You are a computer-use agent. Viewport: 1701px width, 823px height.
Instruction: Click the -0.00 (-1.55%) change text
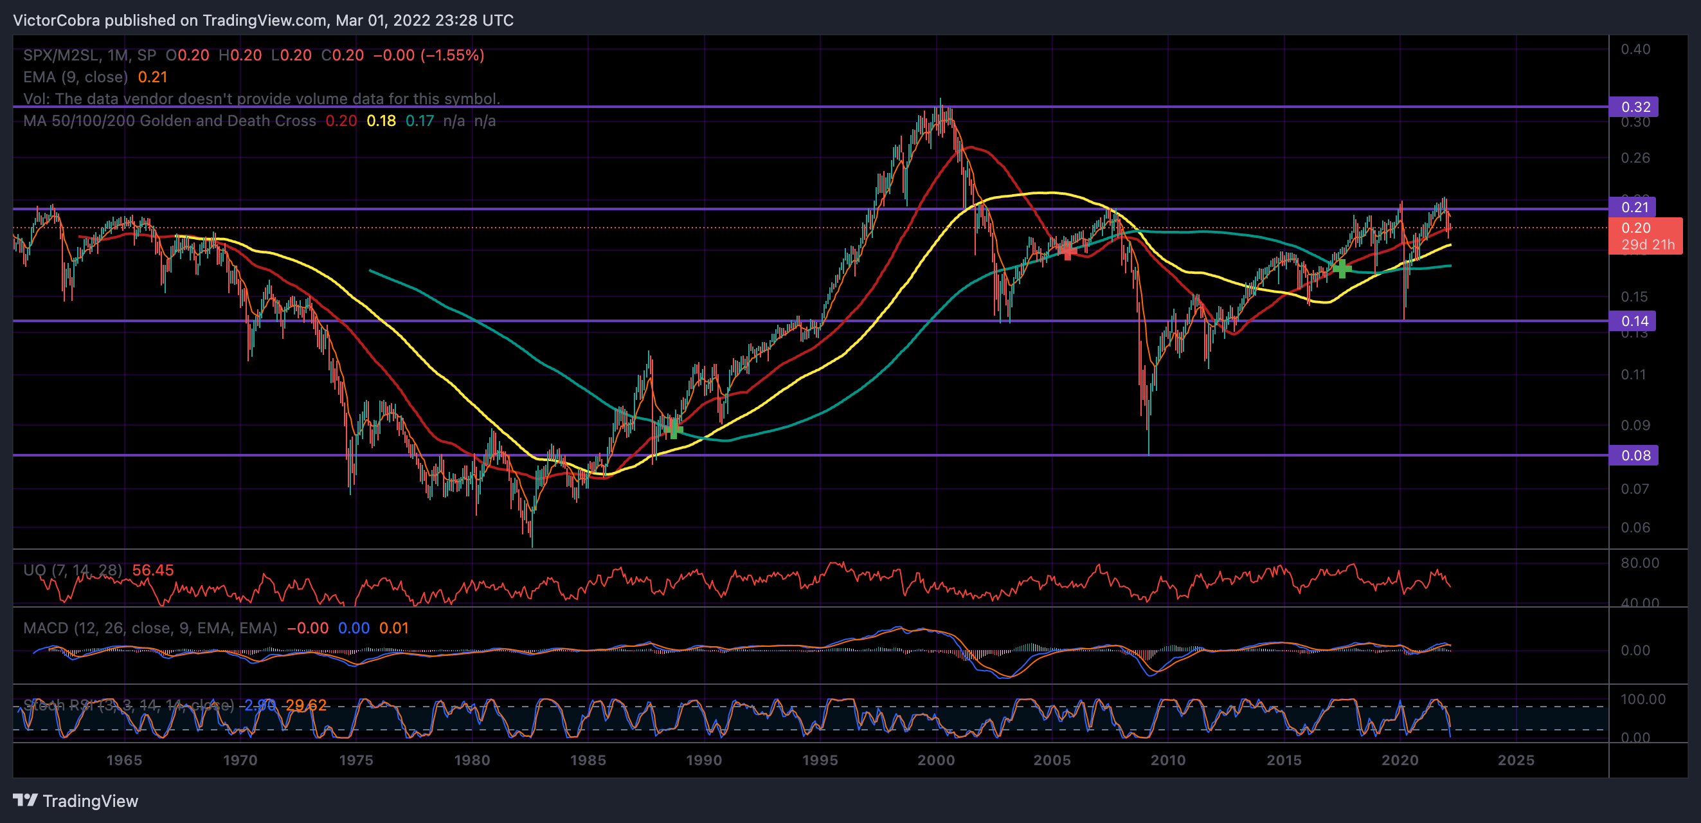(x=429, y=55)
